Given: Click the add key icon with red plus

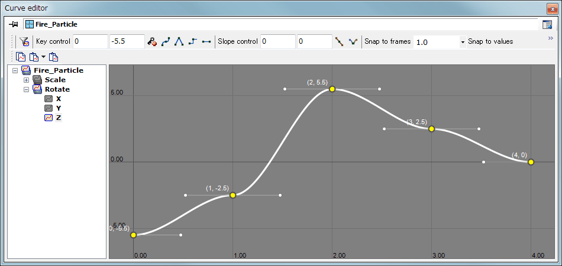Looking at the screenshot, I should (x=152, y=42).
